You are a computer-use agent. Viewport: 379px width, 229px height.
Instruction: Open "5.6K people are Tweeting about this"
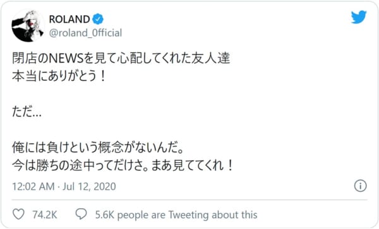176,214
